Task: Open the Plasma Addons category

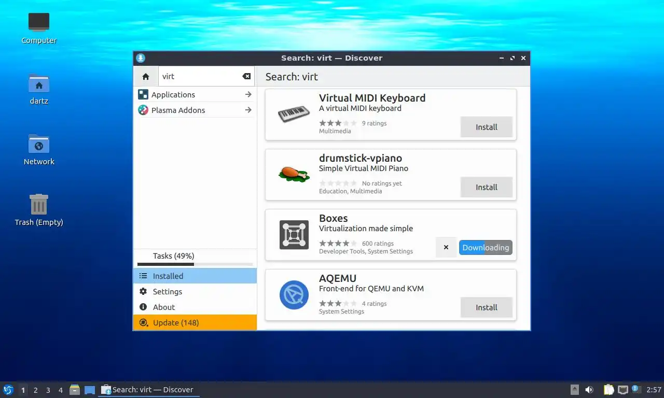Action: pyautogui.click(x=195, y=110)
